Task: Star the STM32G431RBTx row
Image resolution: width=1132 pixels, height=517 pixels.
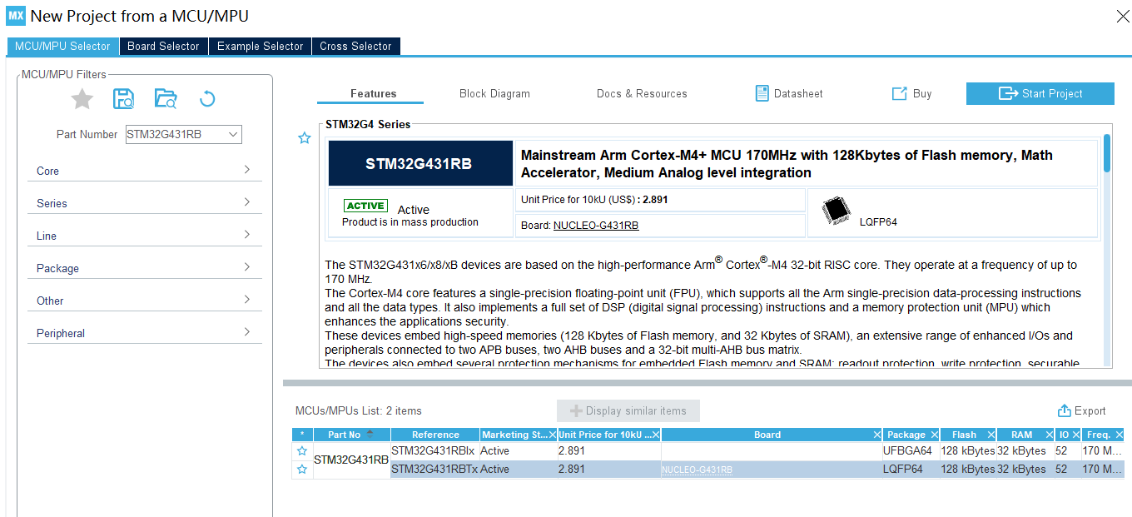Action: click(302, 470)
